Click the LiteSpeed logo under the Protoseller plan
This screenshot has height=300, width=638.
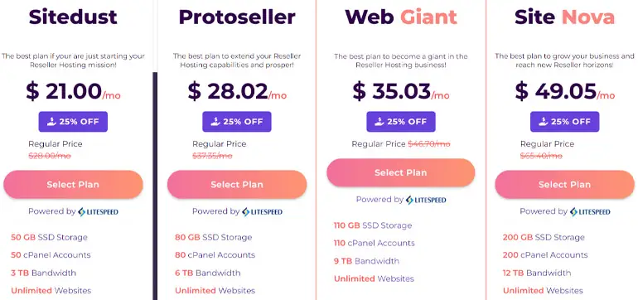click(x=262, y=211)
